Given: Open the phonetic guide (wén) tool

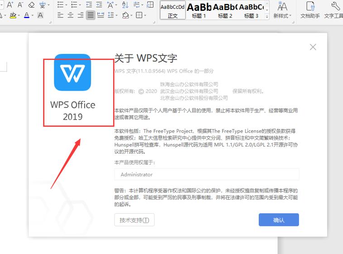Looking at the screenshot, I should [43, 5].
